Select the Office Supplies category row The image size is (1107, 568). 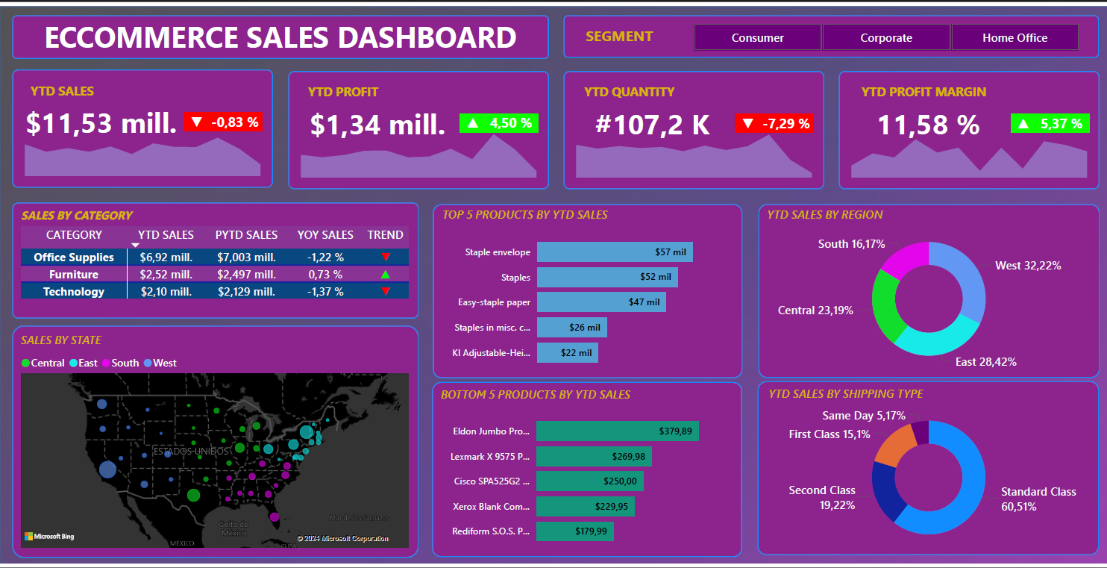point(215,257)
